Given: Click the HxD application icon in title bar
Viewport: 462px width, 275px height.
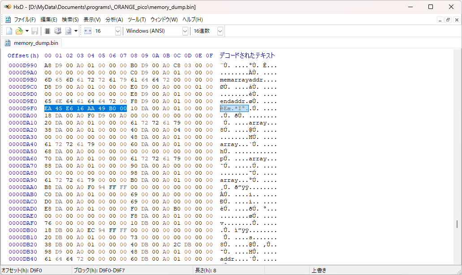Looking at the screenshot, I should click(x=7, y=7).
